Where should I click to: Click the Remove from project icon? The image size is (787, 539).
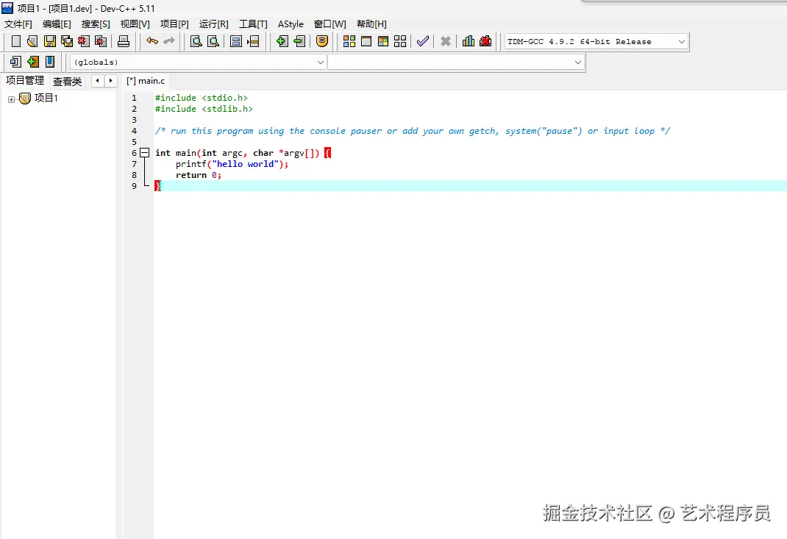(299, 41)
